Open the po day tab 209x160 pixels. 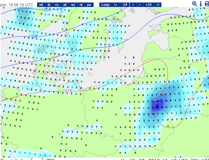(89, 5)
